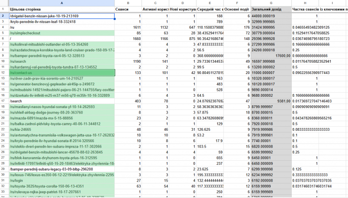Click the 17600,00 revenue cell

[271, 56]
